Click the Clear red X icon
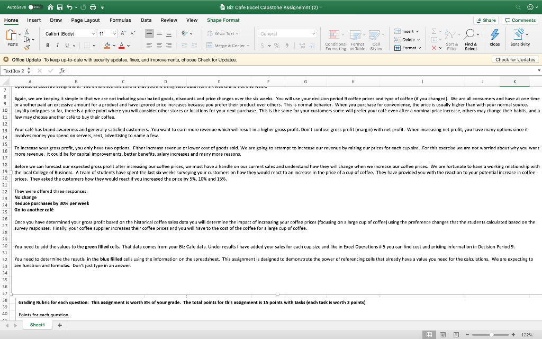542x339 pixels. [434, 48]
